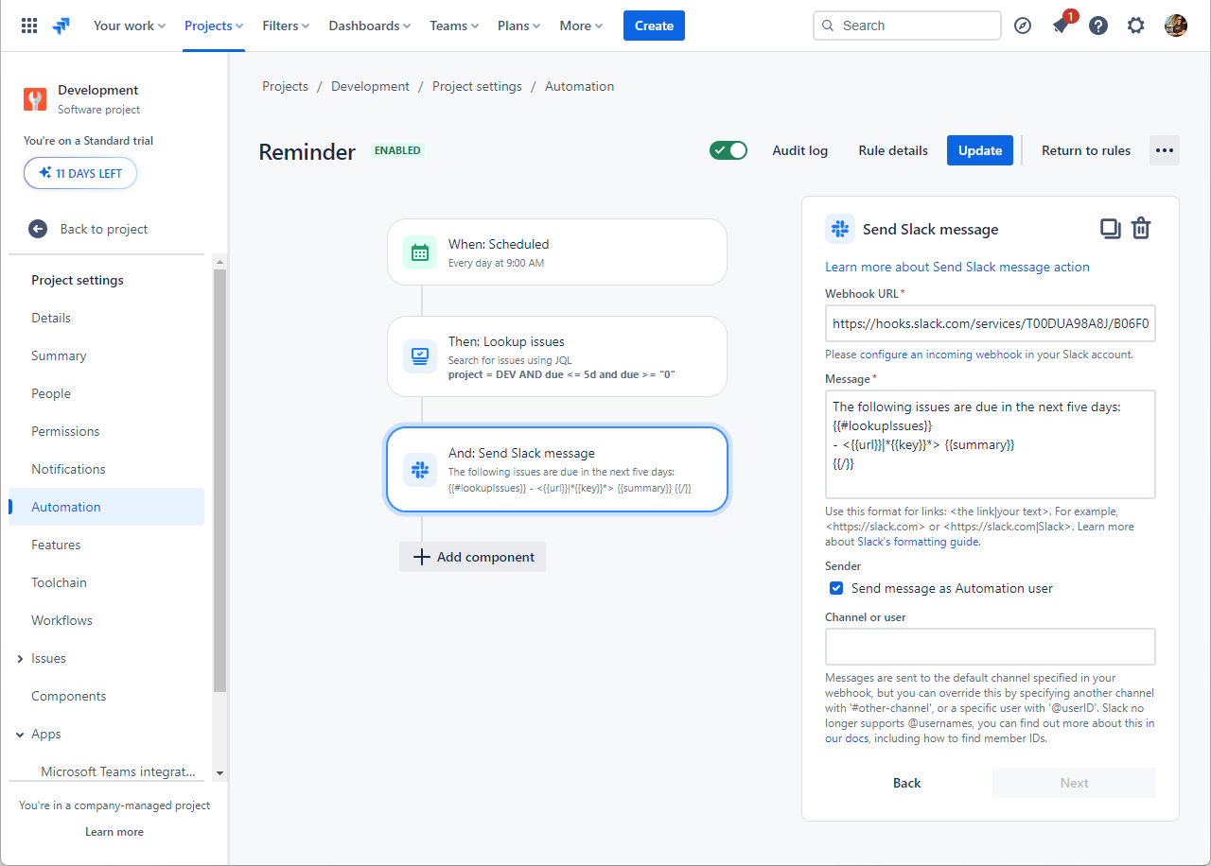Open the Projects dropdown menu
This screenshot has height=866, width=1211.
(213, 26)
